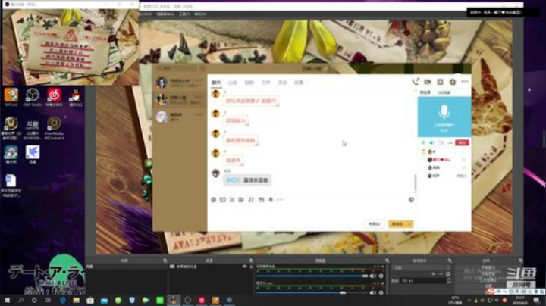Image resolution: width=546 pixels, height=306 pixels.
Task: Open the send button dropdown arrow
Action: (409, 224)
